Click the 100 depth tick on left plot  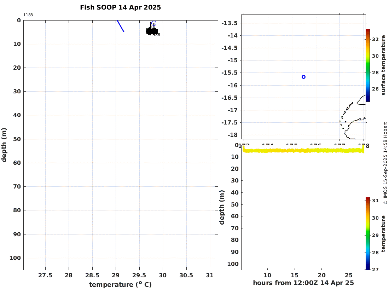15,258
